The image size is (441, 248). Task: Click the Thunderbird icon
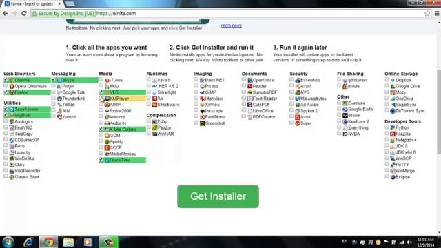(x=59, y=99)
